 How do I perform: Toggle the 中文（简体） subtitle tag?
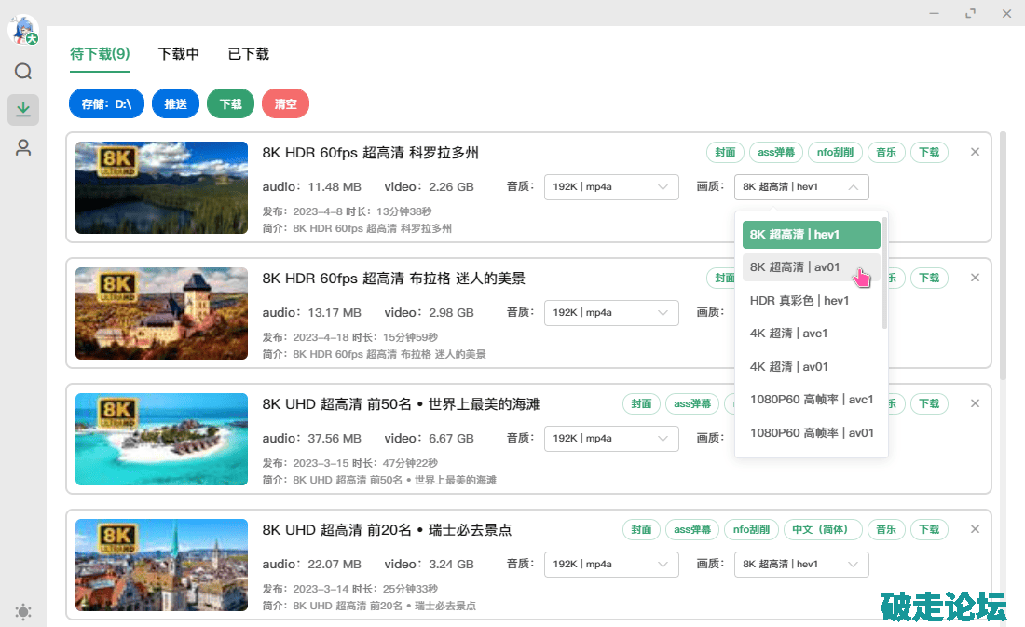823,530
